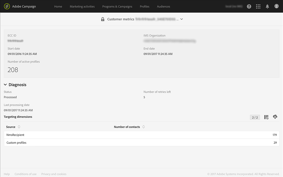Sort by Number of contacts arrows
283x177 pixels.
pos(144,127)
